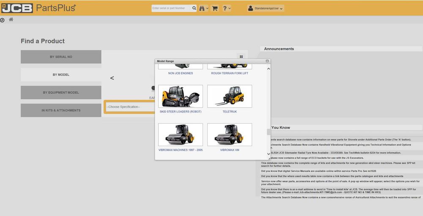Click the TELETRUK link
This screenshot has height=216, width=423.
point(230,112)
